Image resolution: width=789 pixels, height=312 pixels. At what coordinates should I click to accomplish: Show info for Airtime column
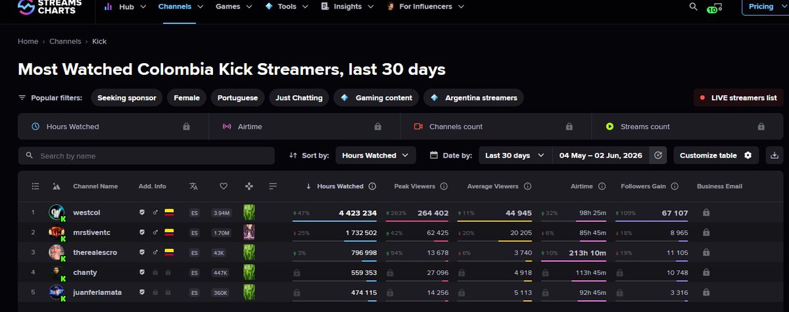click(x=602, y=187)
